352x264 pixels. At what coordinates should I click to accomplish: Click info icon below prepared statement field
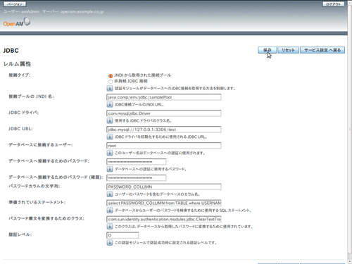click(110, 210)
